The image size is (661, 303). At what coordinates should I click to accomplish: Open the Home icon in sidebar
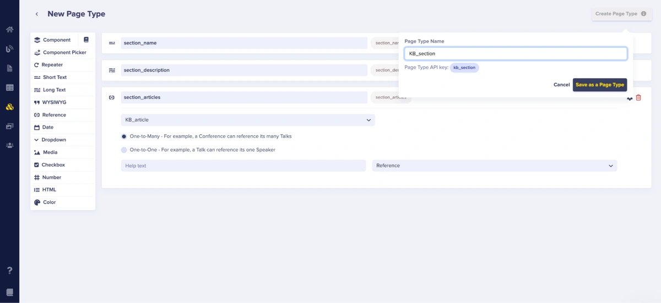(9, 30)
